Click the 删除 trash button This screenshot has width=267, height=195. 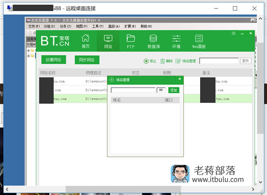167,61
